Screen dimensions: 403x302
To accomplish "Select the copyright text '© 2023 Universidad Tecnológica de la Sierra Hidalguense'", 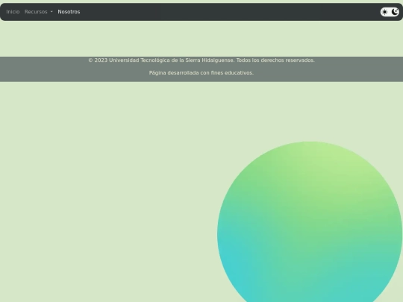I will pos(161,60).
